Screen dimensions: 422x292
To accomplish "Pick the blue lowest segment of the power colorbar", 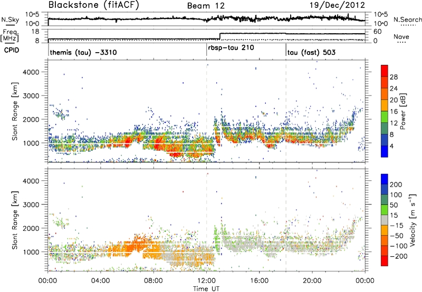I will click(x=385, y=152).
